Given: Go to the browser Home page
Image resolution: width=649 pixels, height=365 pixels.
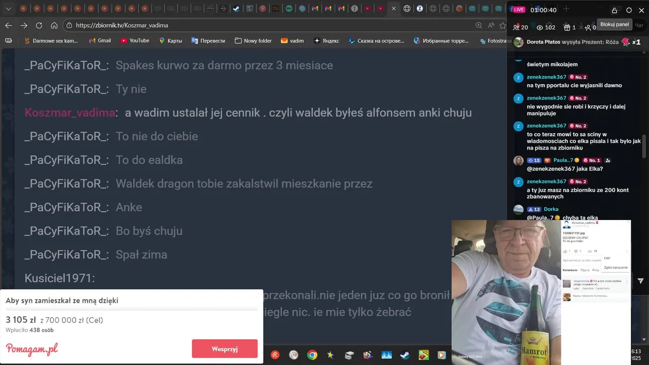Looking at the screenshot, I should (x=54, y=25).
